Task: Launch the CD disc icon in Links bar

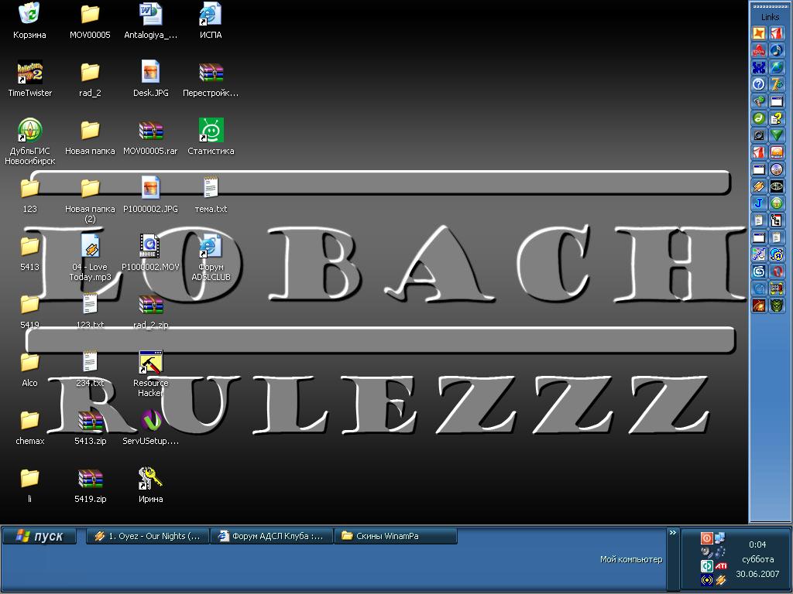Action: point(777,169)
